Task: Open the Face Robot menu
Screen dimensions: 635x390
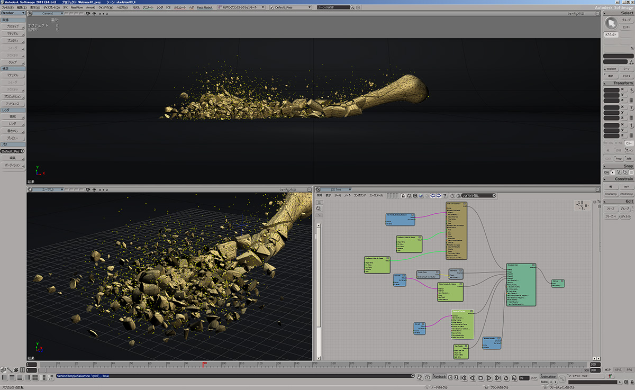Action: (204, 8)
